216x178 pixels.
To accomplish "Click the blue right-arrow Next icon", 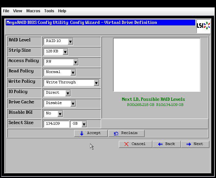I will tap(188, 144).
